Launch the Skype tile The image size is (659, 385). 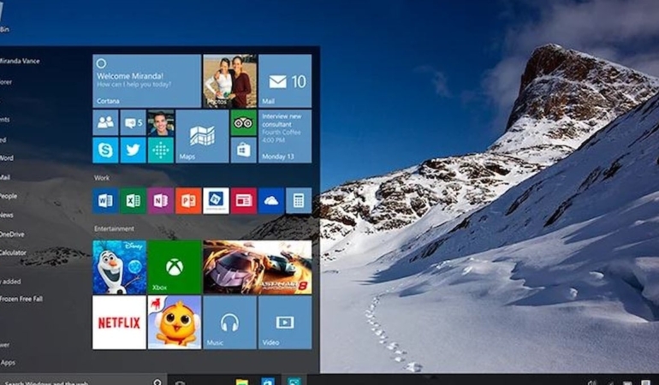pos(105,150)
